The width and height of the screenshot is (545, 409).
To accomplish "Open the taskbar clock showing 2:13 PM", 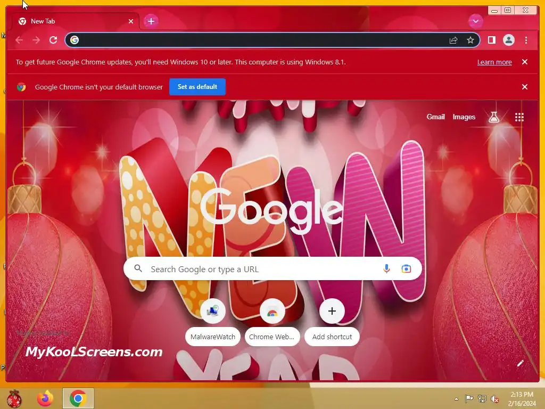I will point(522,399).
